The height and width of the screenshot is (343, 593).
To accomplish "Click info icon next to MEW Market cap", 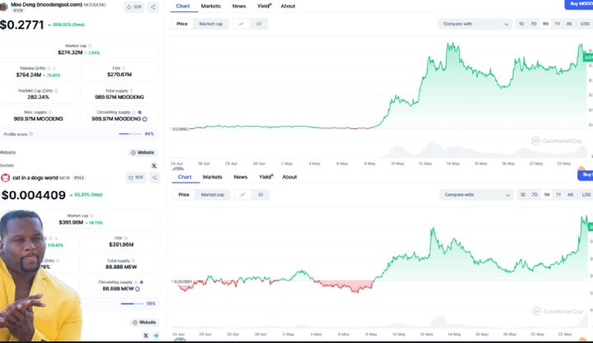I will tap(91, 216).
